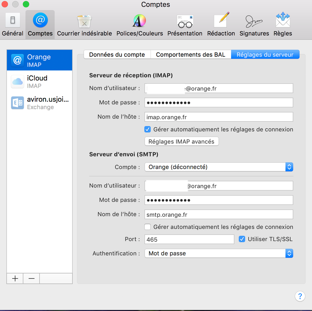Click the smtp.orange.fr host field

pos(219,214)
